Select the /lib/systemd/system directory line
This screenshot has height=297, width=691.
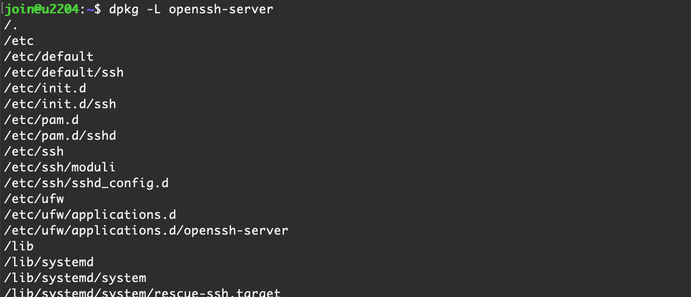[x=75, y=278]
